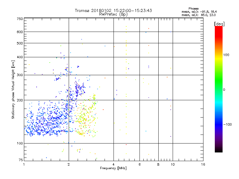Viewport: 239px width, 179px height.
Task: Click the x-axis tick label '4'
Action: coord(114,164)
